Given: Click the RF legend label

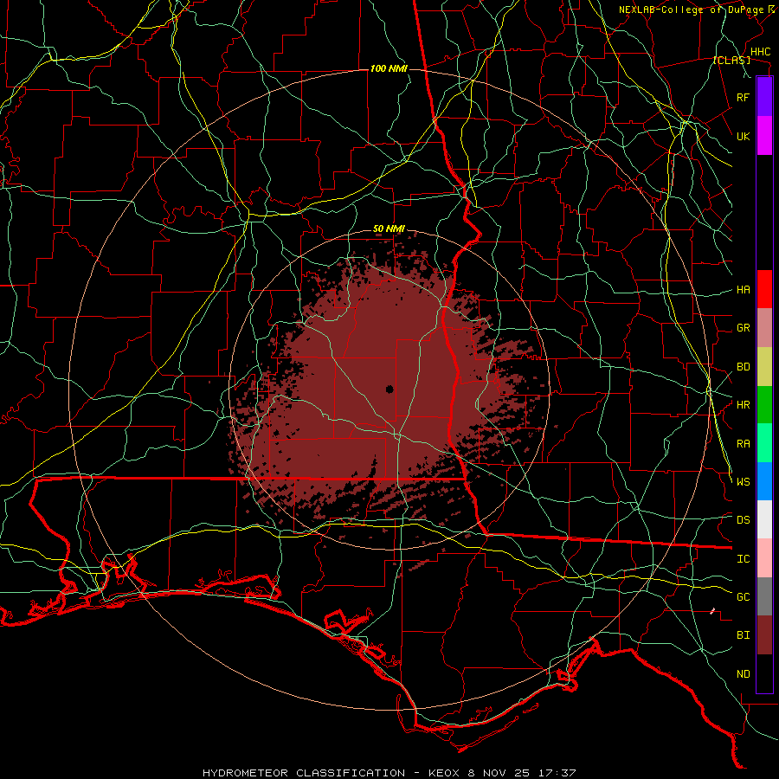Looking at the screenshot, I should [743, 97].
